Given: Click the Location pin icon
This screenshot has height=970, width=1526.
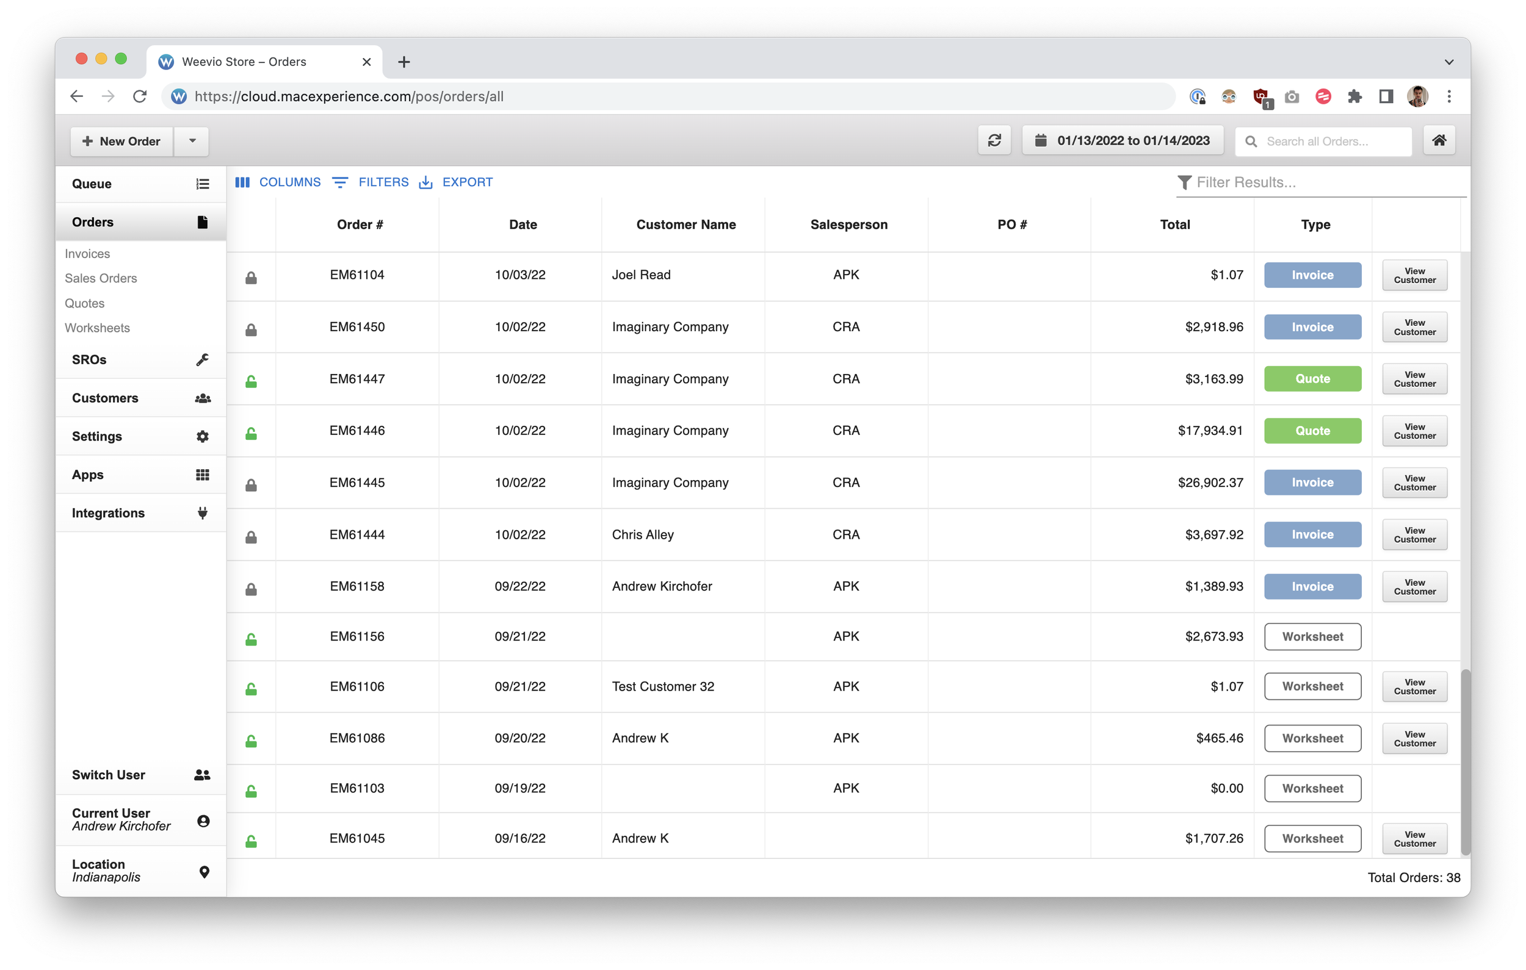Looking at the screenshot, I should tap(204, 872).
